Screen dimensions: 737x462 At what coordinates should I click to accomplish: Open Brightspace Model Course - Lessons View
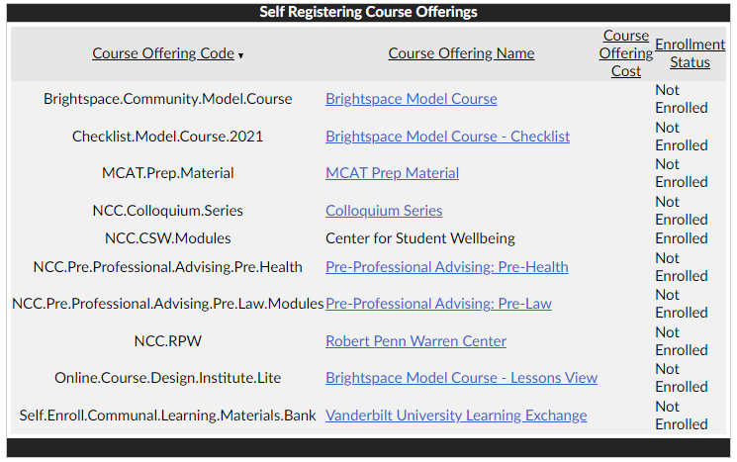click(461, 378)
